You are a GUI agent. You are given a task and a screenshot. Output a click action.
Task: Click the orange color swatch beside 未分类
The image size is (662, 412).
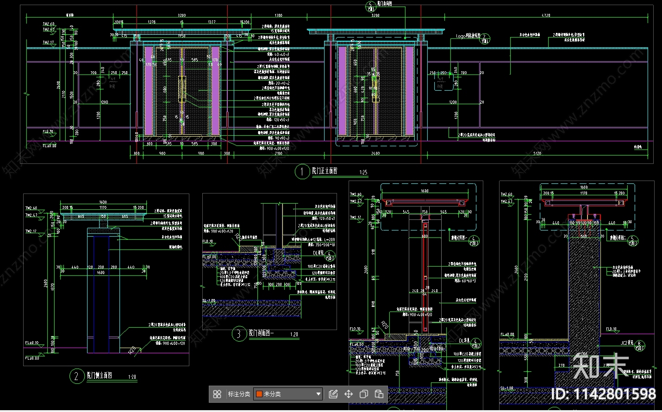(x=259, y=394)
